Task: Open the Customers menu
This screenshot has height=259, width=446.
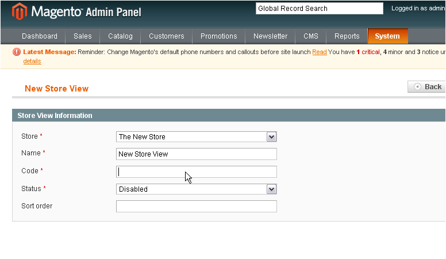Action: tap(167, 36)
